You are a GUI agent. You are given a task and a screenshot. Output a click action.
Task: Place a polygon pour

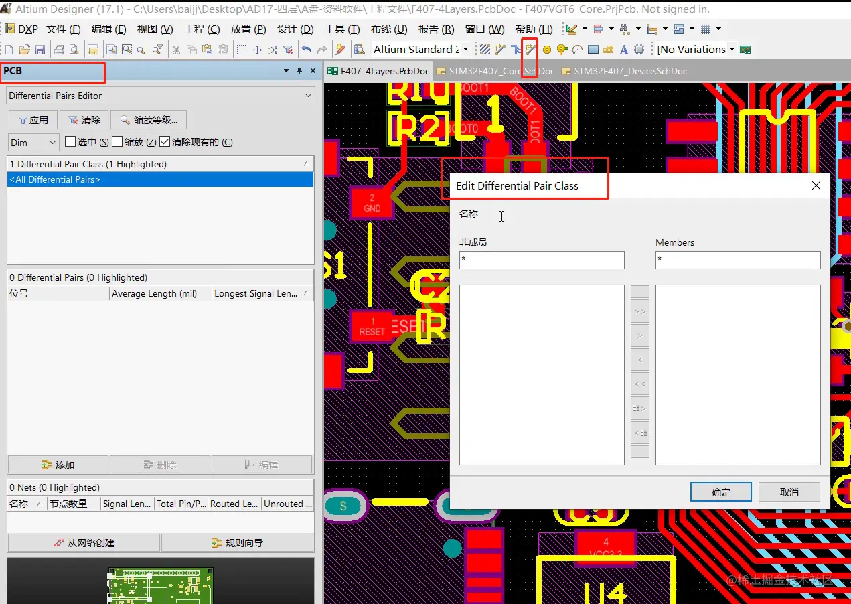608,50
